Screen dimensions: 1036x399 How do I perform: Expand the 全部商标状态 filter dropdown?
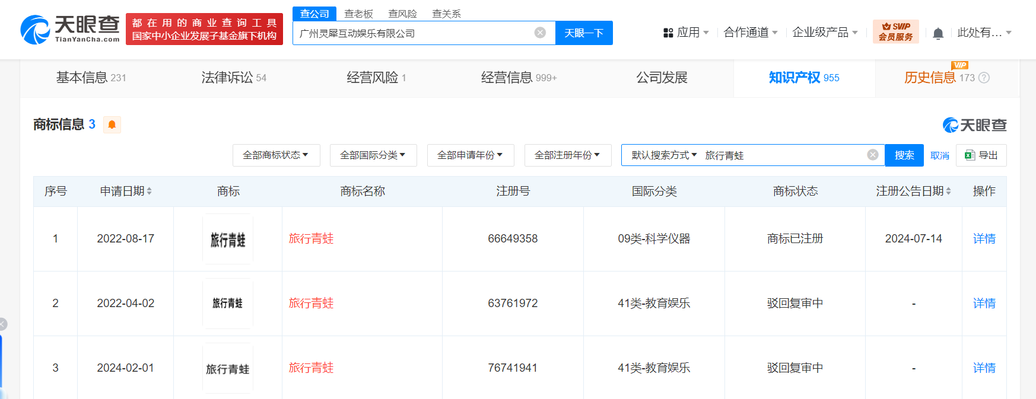(x=276, y=155)
